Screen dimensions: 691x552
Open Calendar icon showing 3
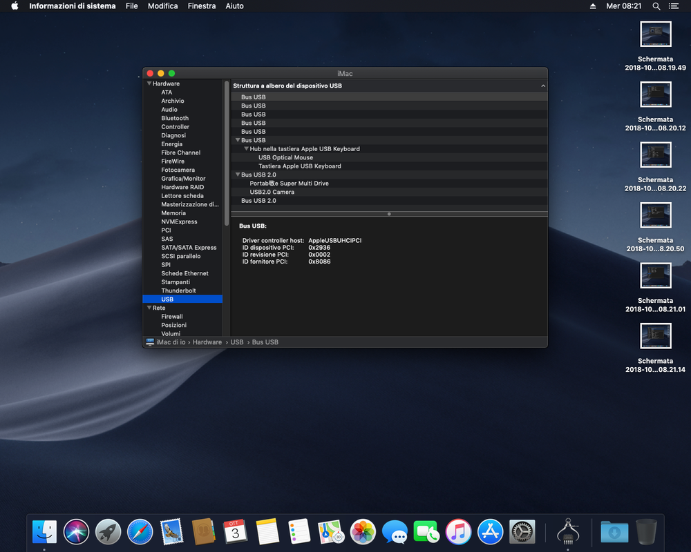tap(235, 532)
